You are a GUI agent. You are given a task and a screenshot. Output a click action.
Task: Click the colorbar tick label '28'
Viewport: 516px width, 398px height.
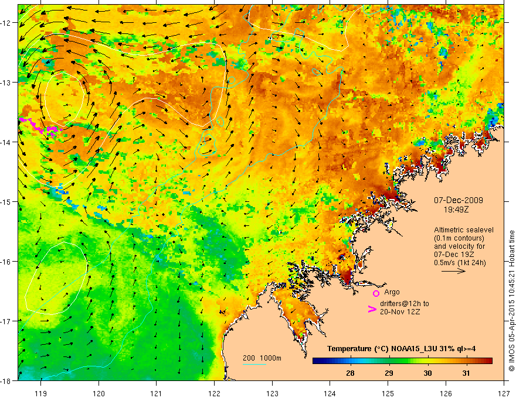click(351, 373)
